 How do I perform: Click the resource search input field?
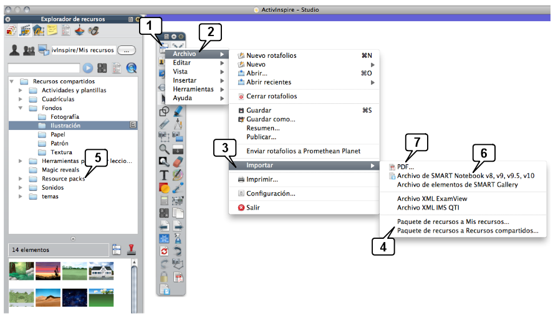coord(44,68)
